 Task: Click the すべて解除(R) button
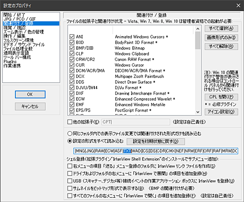pos(221,46)
